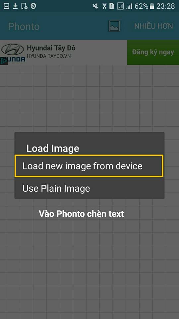This screenshot has width=179, height=319.
Task: Click the Phonto app title
Action: tap(24, 27)
